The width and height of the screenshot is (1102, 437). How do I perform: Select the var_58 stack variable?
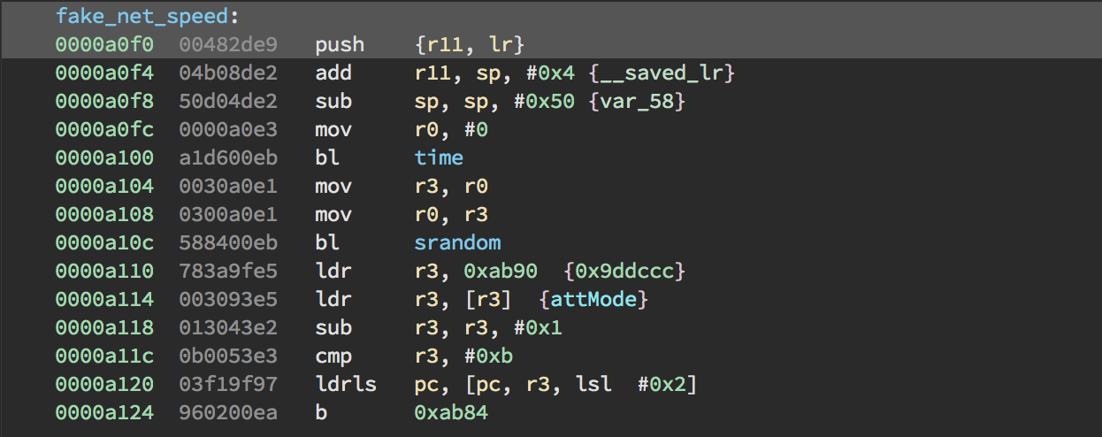coord(637,101)
